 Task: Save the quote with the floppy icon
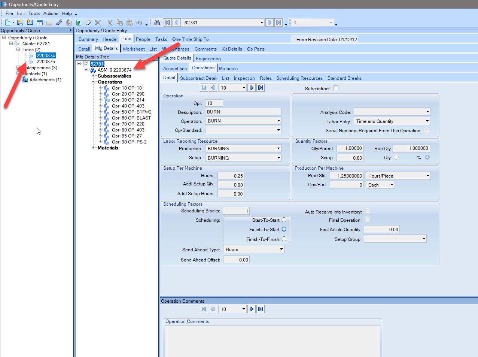coord(20,23)
